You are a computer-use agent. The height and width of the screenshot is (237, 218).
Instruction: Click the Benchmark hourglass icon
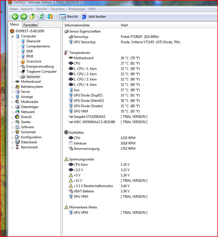[x=17, y=147]
